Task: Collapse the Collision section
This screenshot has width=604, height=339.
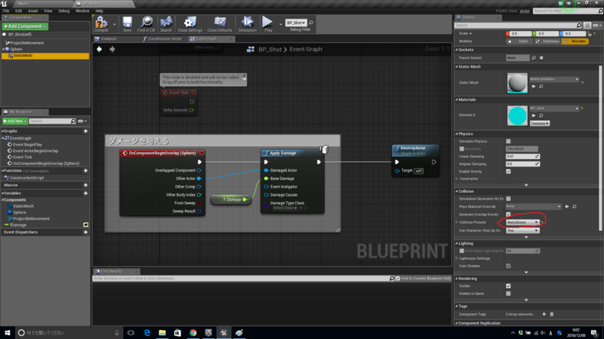Action: click(457, 191)
